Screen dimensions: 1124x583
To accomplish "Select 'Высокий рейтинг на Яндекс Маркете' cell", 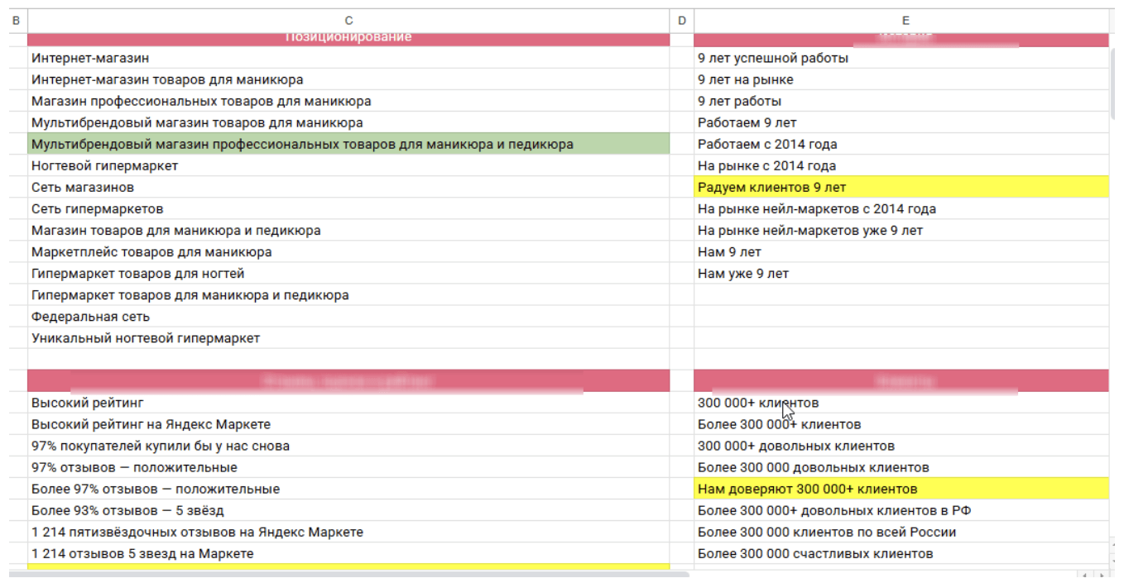I will pos(348,424).
